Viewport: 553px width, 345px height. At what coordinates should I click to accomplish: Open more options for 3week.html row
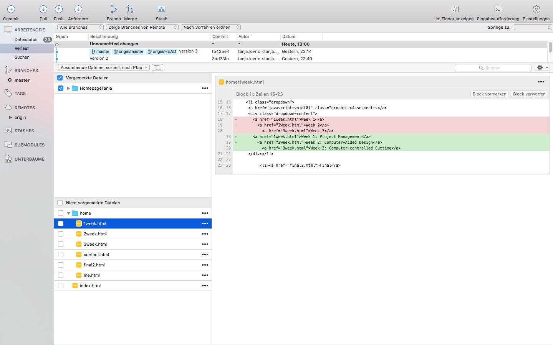pos(205,244)
